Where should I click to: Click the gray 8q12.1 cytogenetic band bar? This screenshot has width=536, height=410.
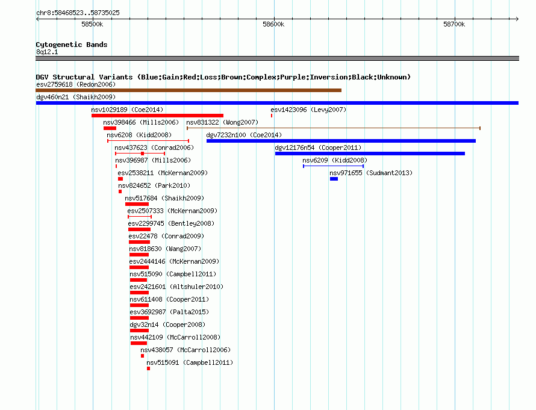277,58
